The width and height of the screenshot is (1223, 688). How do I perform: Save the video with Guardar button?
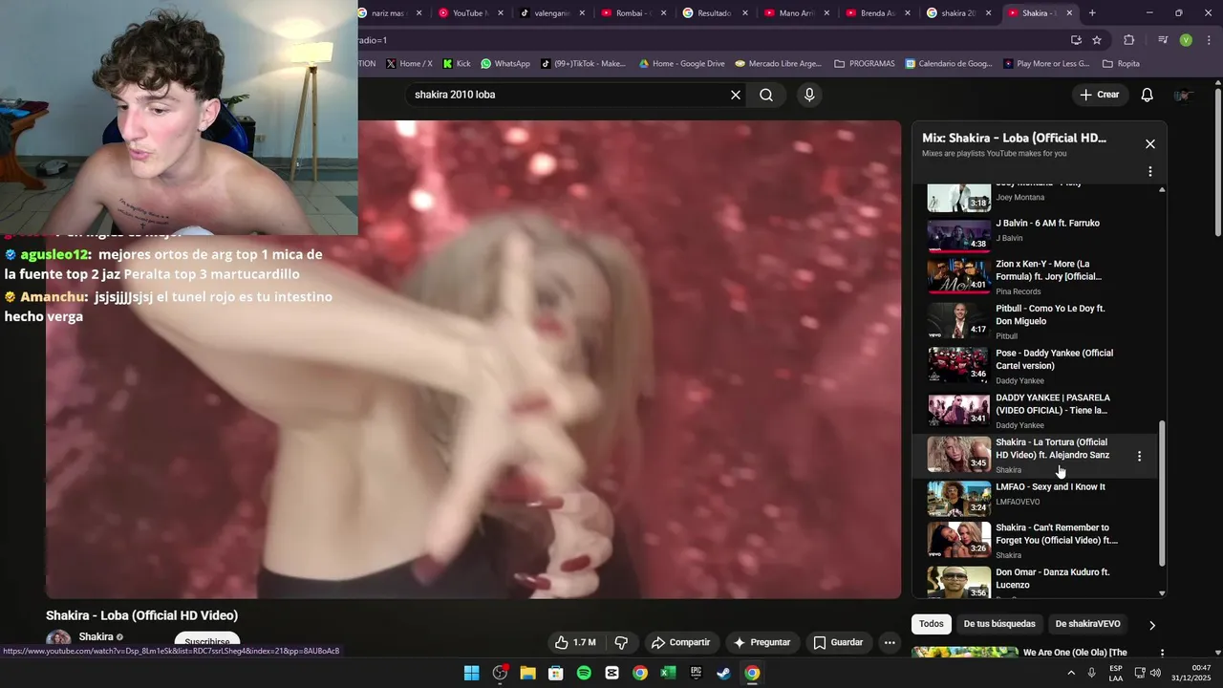[x=838, y=642]
